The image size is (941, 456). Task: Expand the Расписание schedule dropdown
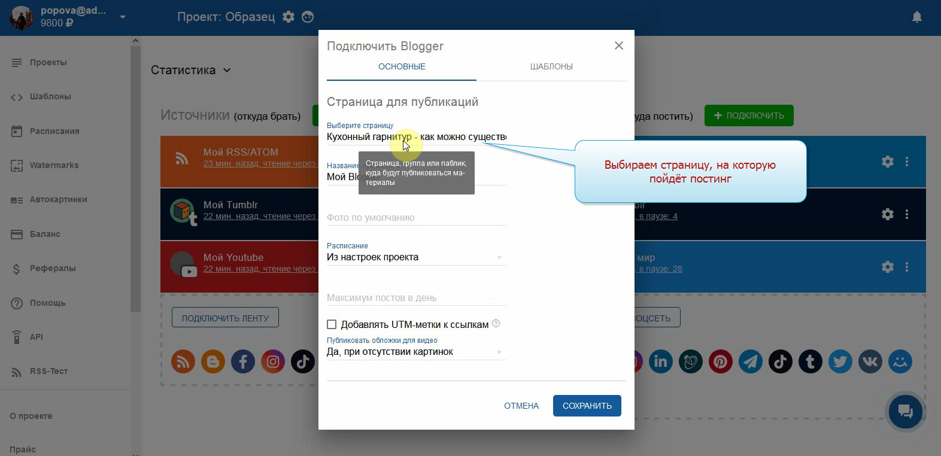416,257
